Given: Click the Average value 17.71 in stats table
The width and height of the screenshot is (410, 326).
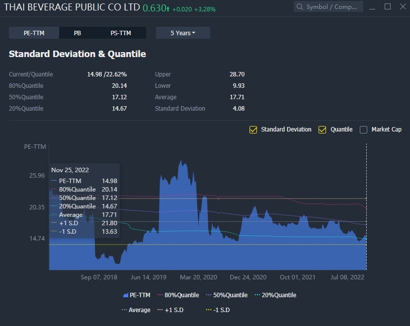Looking at the screenshot, I should tap(237, 97).
